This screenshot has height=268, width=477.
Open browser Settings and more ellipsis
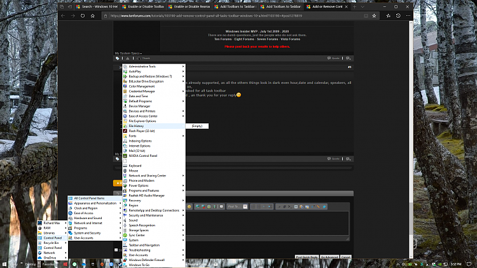coord(408,16)
